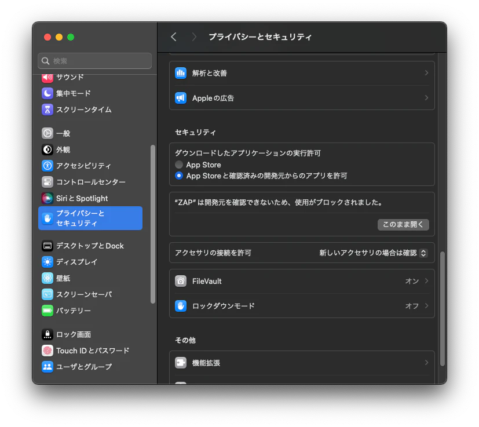Click the セキュリティ section heading
The width and height of the screenshot is (479, 427).
195,132
